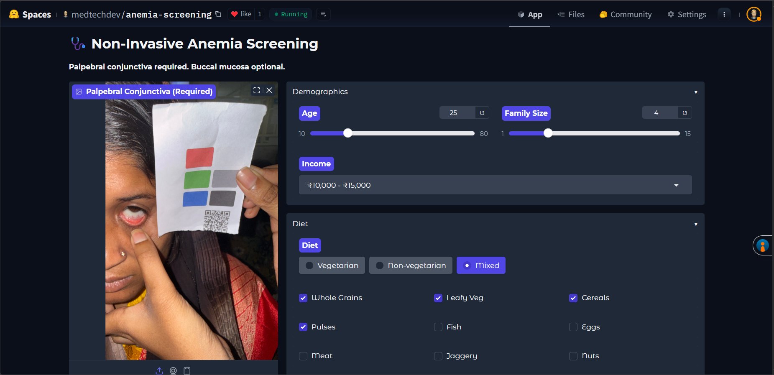
Task: Copy the space name to clipboard
Action: pyautogui.click(x=218, y=14)
